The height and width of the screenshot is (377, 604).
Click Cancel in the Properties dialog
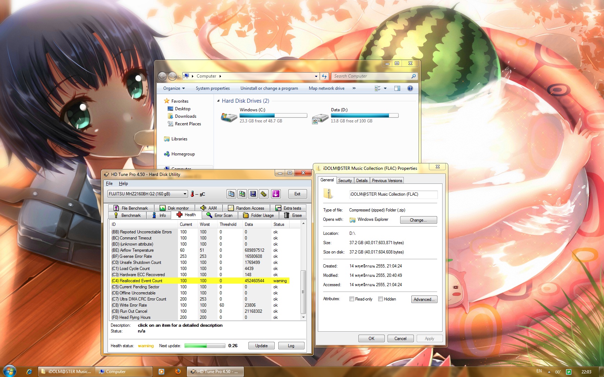click(x=400, y=339)
